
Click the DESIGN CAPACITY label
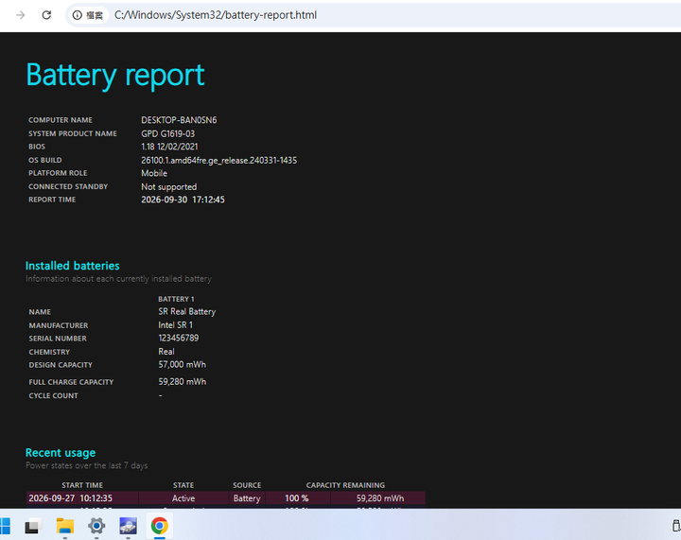[x=61, y=365]
